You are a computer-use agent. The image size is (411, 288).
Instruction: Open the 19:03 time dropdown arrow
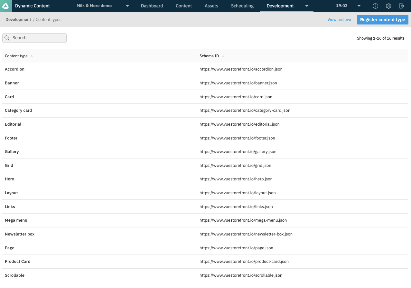[359, 6]
